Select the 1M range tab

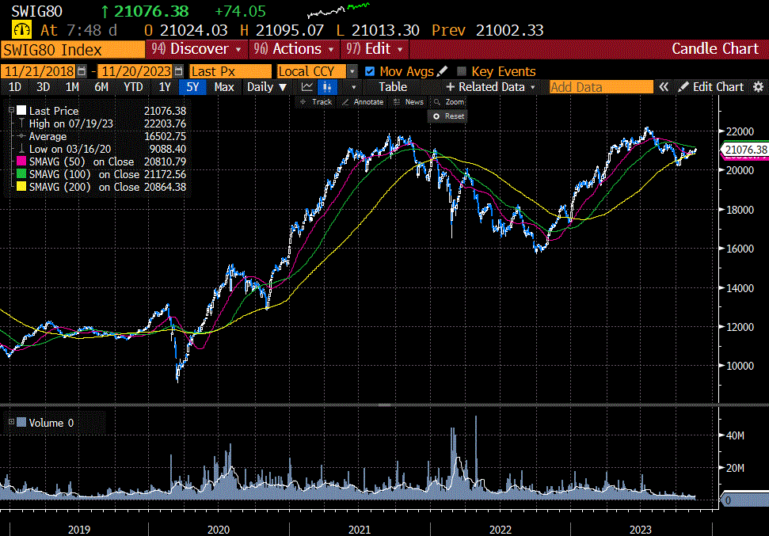(x=72, y=87)
